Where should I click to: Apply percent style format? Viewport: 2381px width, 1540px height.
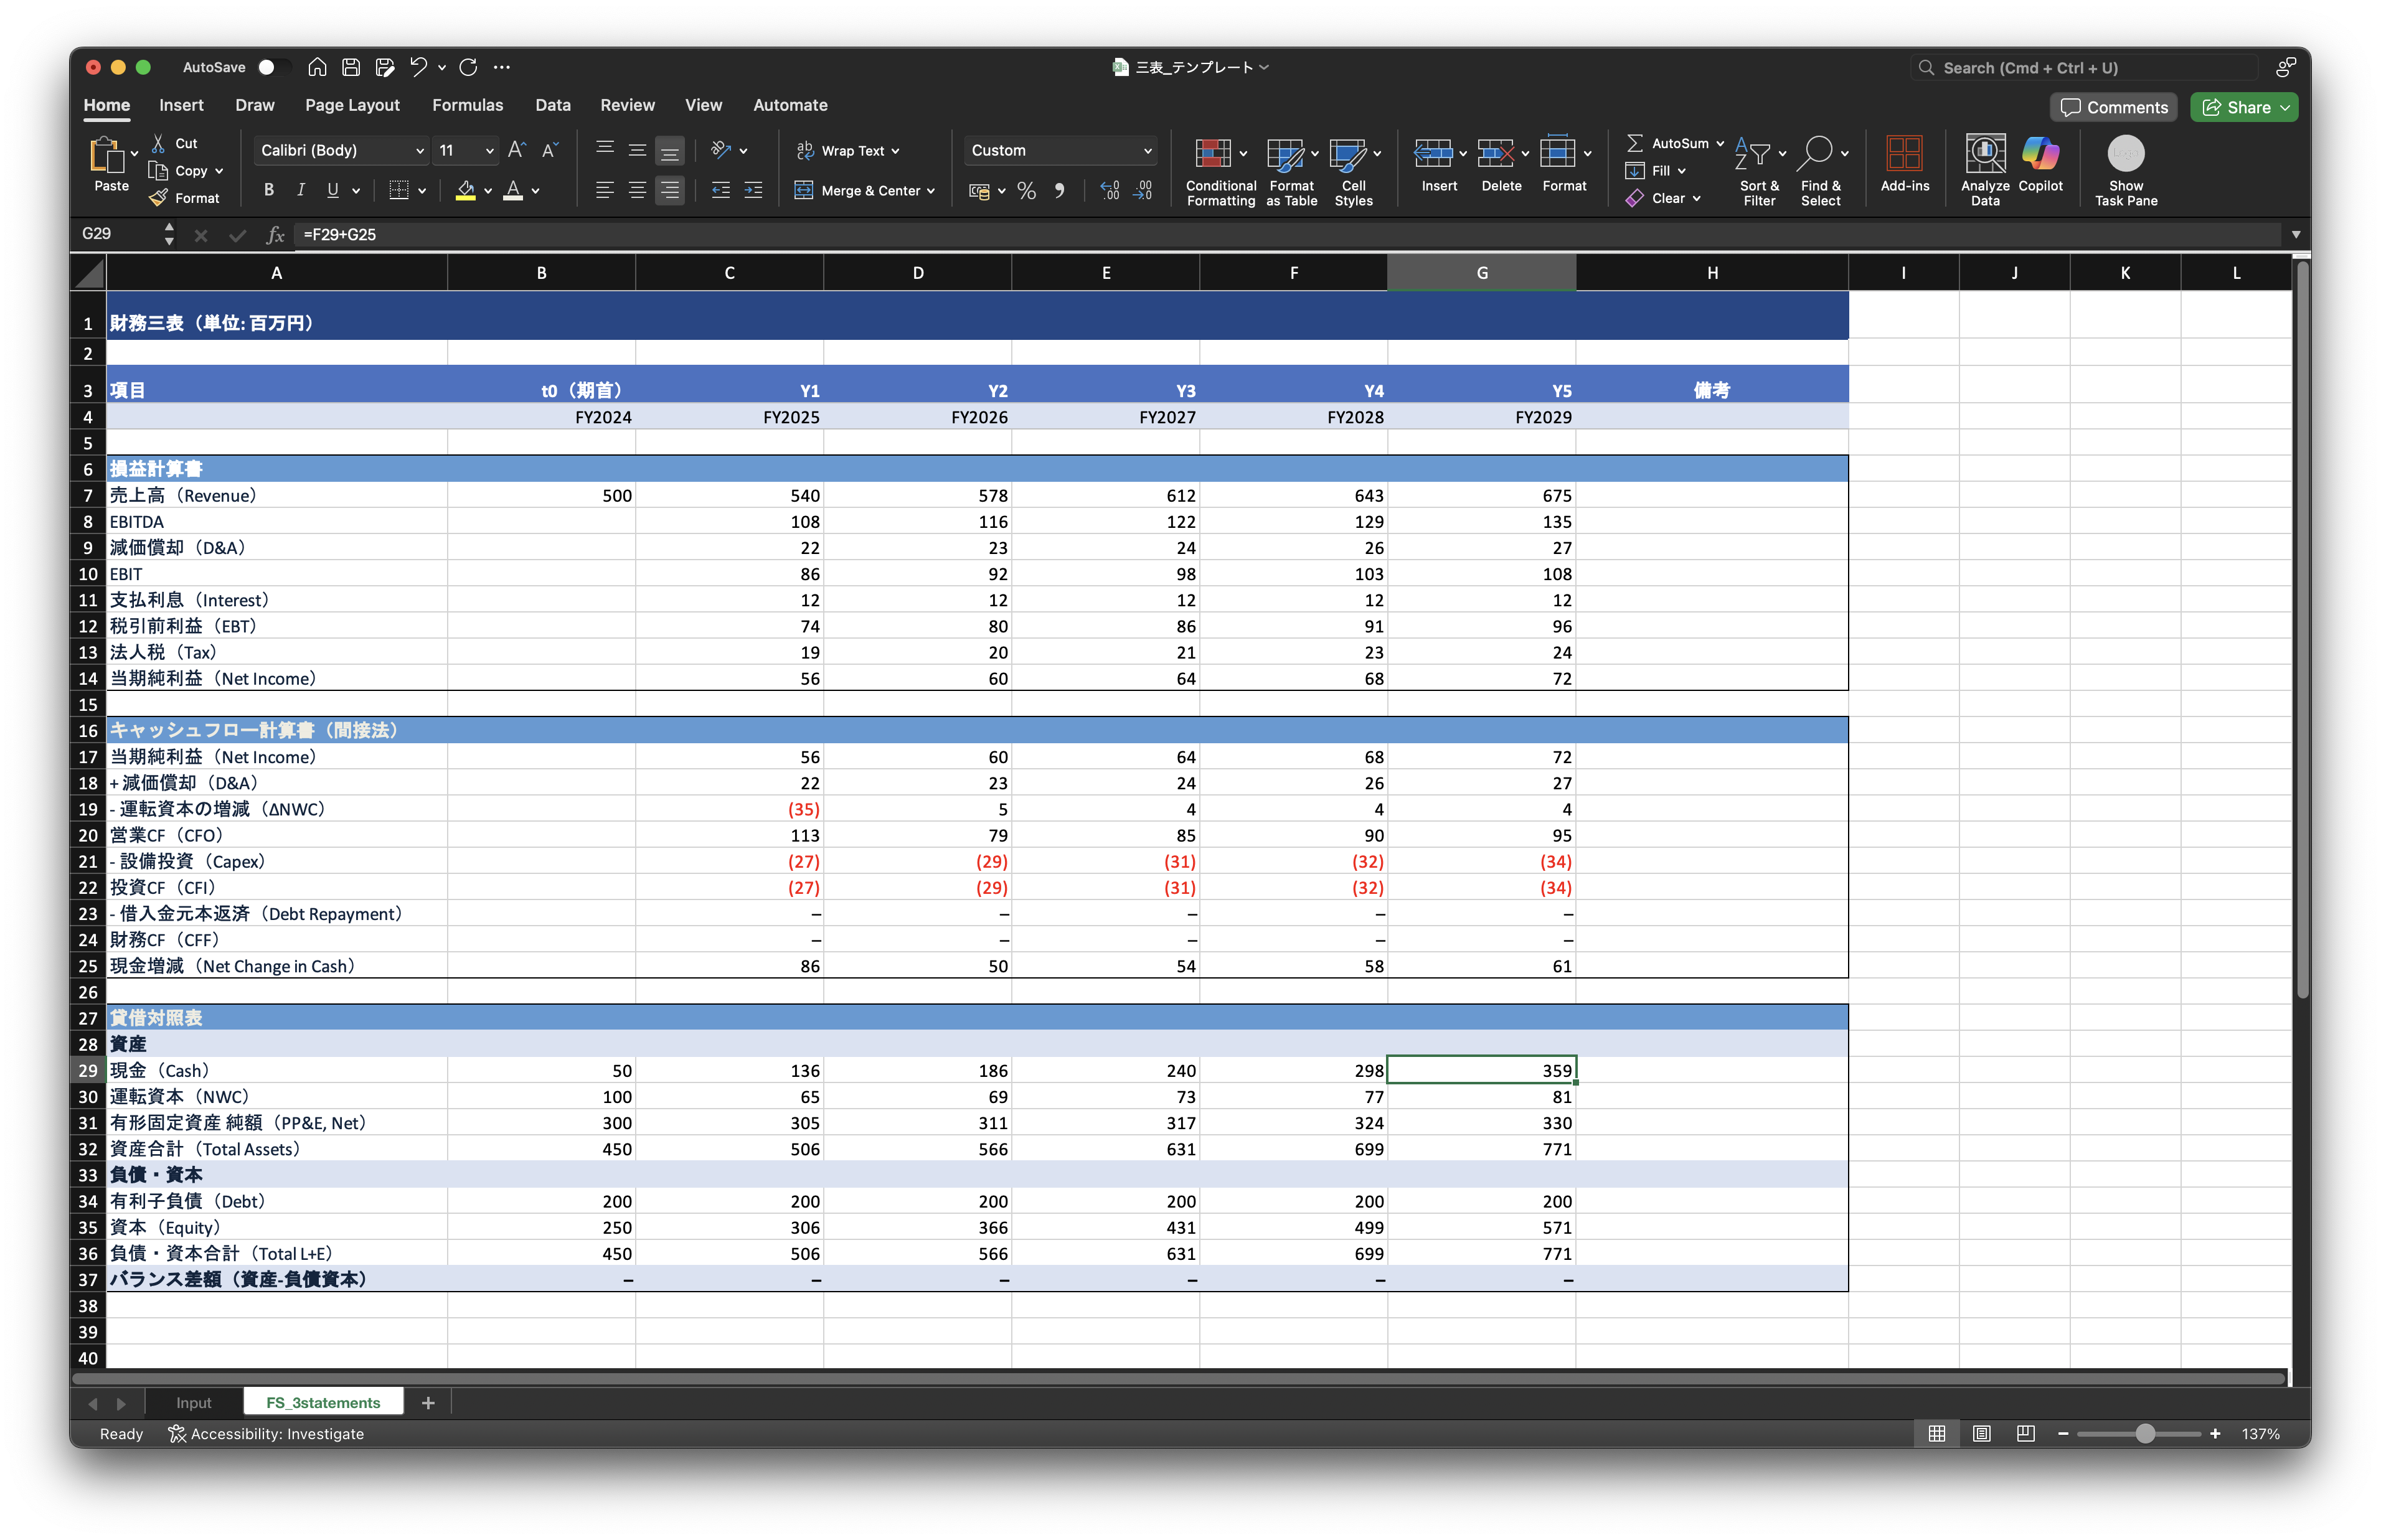(x=1026, y=190)
